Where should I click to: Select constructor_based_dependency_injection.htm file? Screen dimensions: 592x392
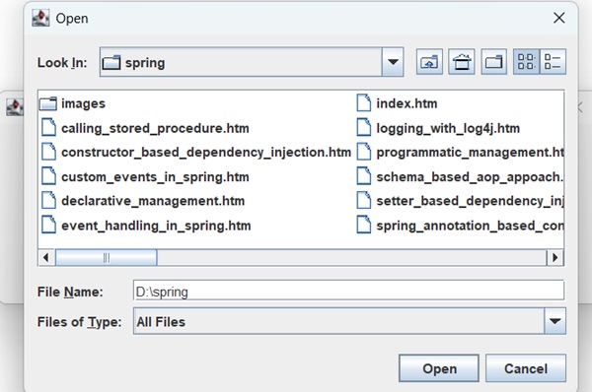click(196, 153)
